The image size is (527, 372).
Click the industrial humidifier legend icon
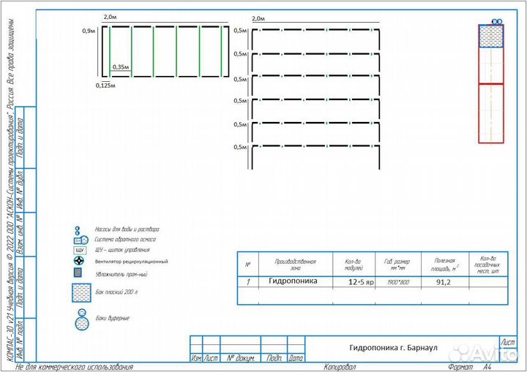point(79,273)
